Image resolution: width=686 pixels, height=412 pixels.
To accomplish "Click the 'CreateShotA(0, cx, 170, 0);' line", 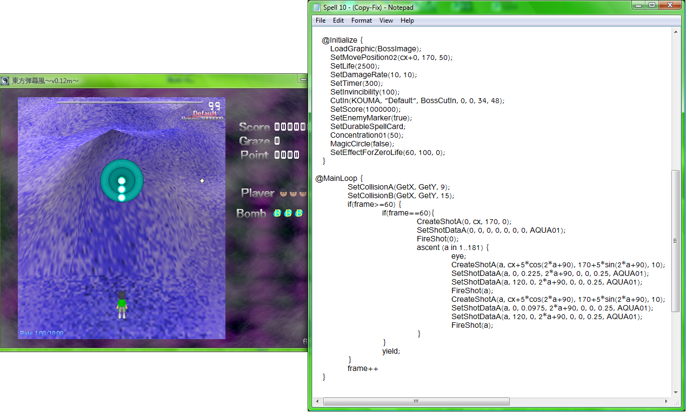I will [464, 221].
